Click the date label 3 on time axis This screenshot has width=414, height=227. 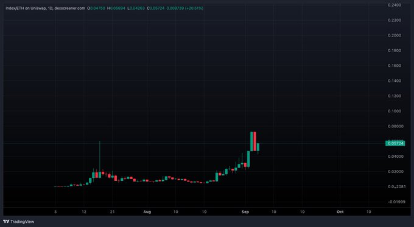tap(55, 212)
